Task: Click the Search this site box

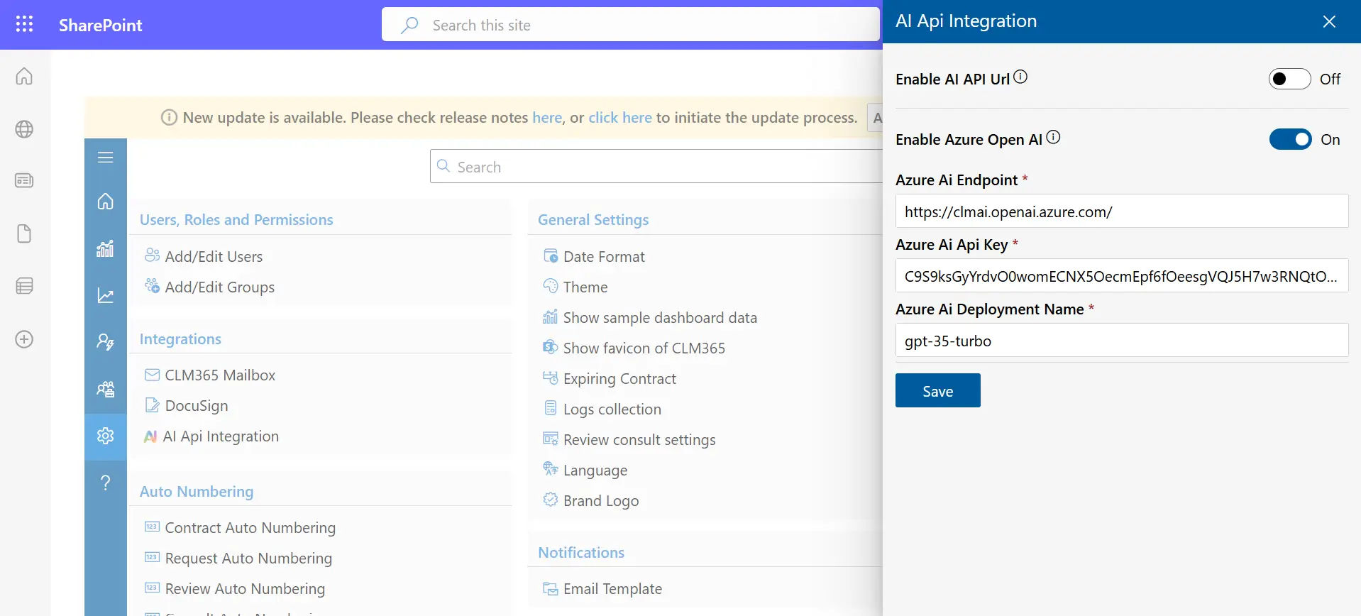Action: coord(632,25)
